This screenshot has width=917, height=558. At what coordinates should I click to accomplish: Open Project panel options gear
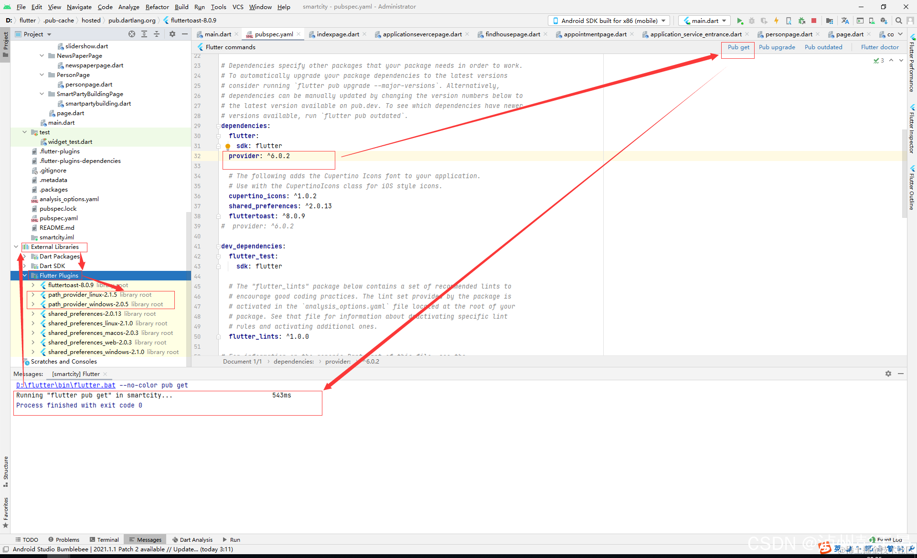172,34
